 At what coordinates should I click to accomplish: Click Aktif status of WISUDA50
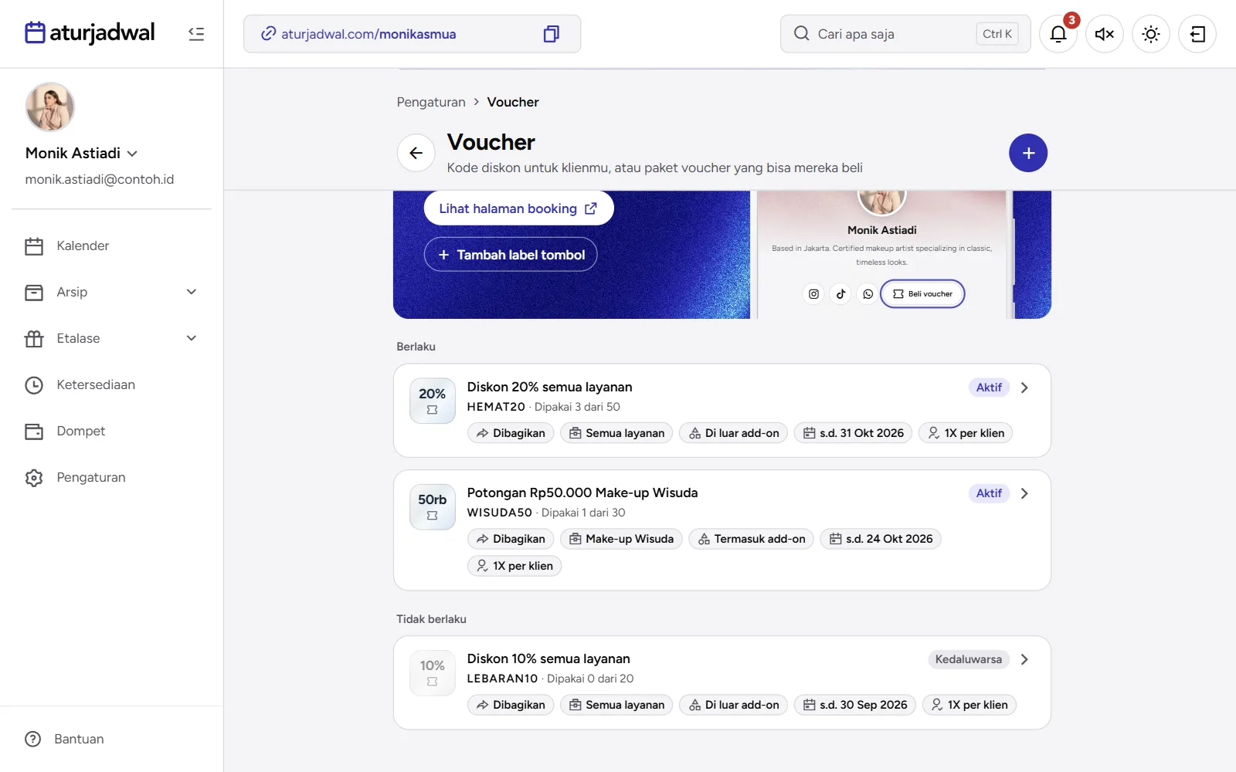tap(989, 493)
